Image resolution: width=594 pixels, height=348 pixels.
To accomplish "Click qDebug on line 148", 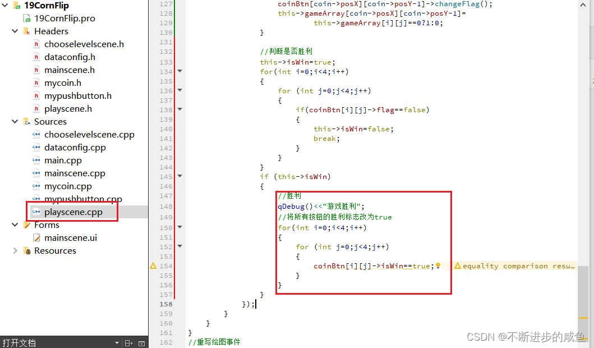I will [x=291, y=206].
